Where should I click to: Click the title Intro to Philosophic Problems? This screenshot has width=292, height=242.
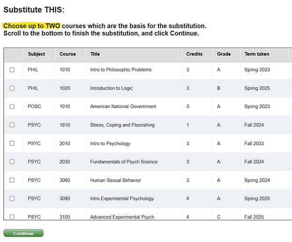point(121,70)
